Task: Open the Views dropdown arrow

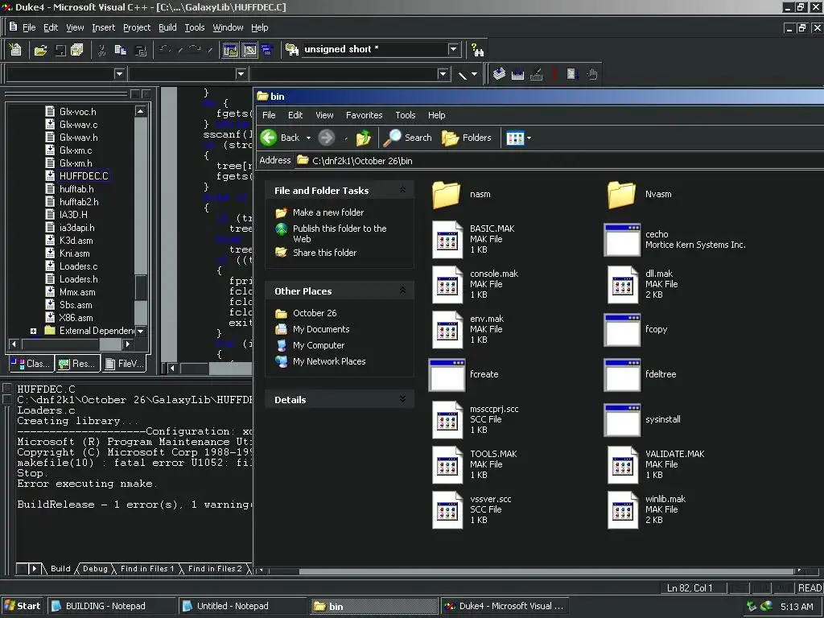Action: click(x=529, y=138)
